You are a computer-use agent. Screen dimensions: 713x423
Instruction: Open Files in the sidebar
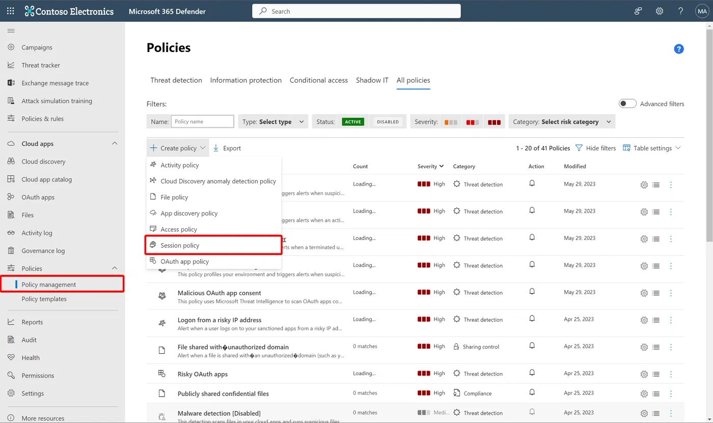click(28, 215)
